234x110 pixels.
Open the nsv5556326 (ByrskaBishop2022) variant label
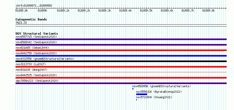[159, 92]
